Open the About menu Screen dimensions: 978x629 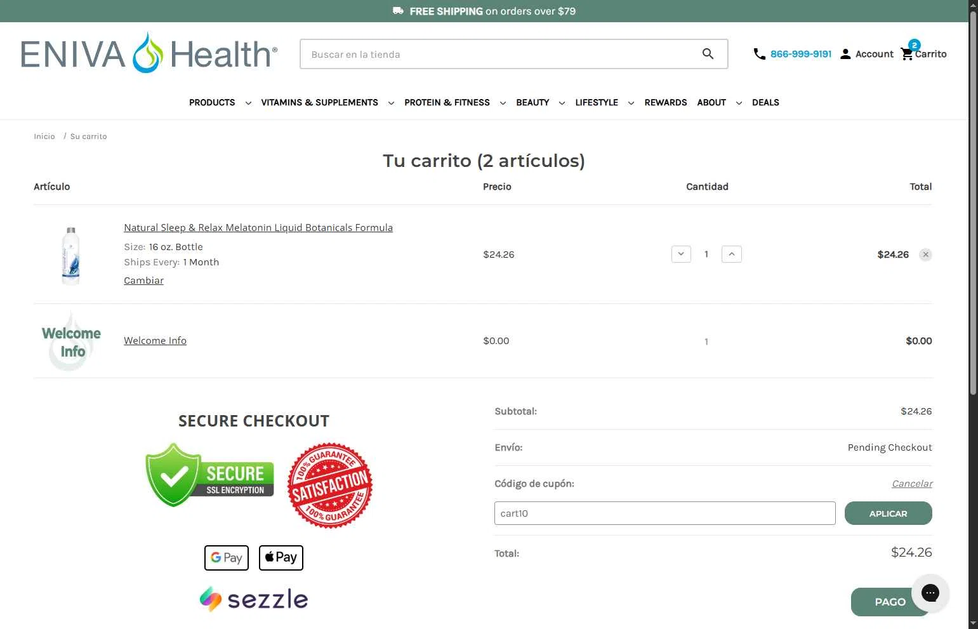click(711, 102)
